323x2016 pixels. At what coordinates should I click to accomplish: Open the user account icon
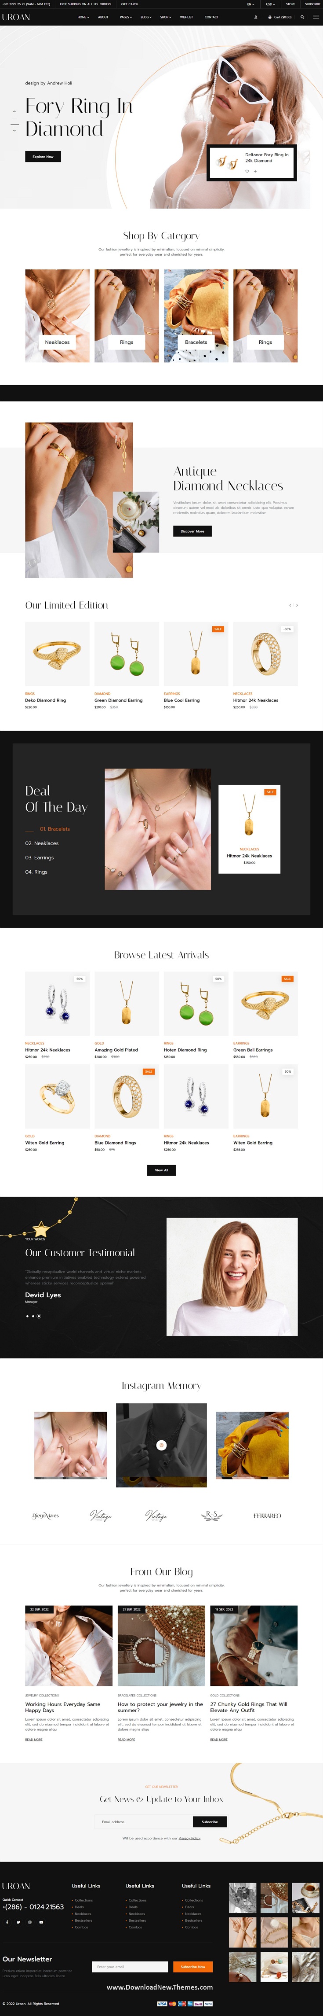256,17
